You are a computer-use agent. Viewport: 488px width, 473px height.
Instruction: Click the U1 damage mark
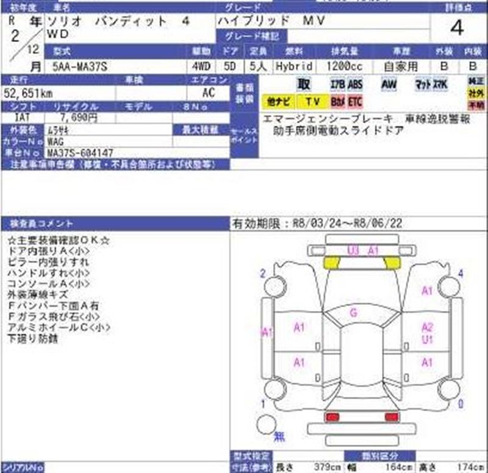[428, 340]
